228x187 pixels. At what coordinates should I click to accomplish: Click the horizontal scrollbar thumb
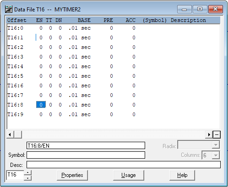pos(18,134)
